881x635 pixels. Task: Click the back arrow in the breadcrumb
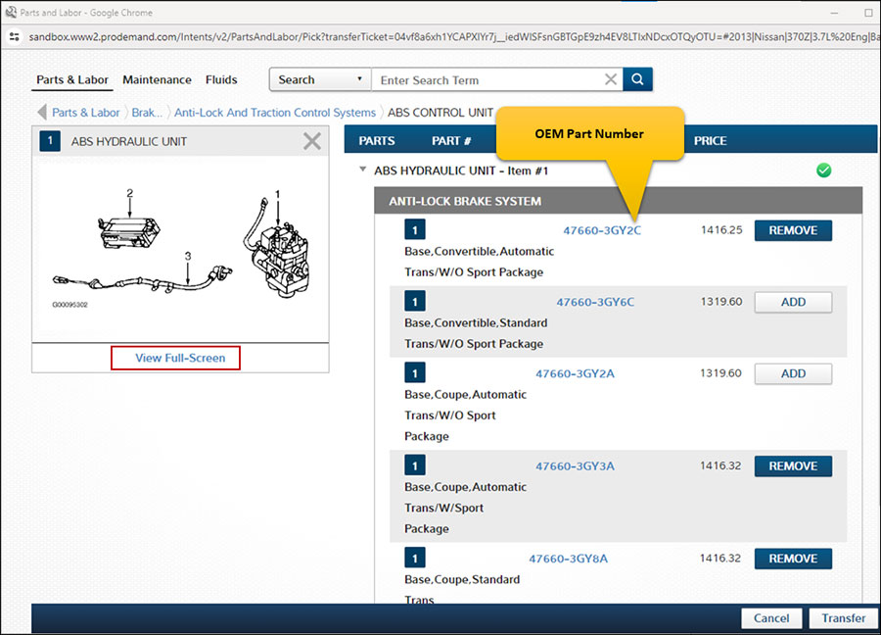click(42, 113)
